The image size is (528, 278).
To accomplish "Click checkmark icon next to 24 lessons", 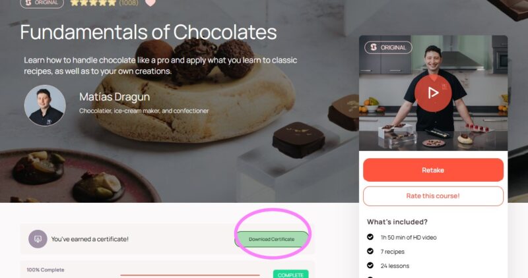I will click(x=370, y=265).
